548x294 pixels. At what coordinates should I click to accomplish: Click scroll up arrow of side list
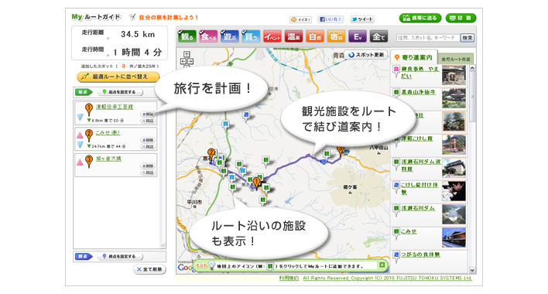472,68
